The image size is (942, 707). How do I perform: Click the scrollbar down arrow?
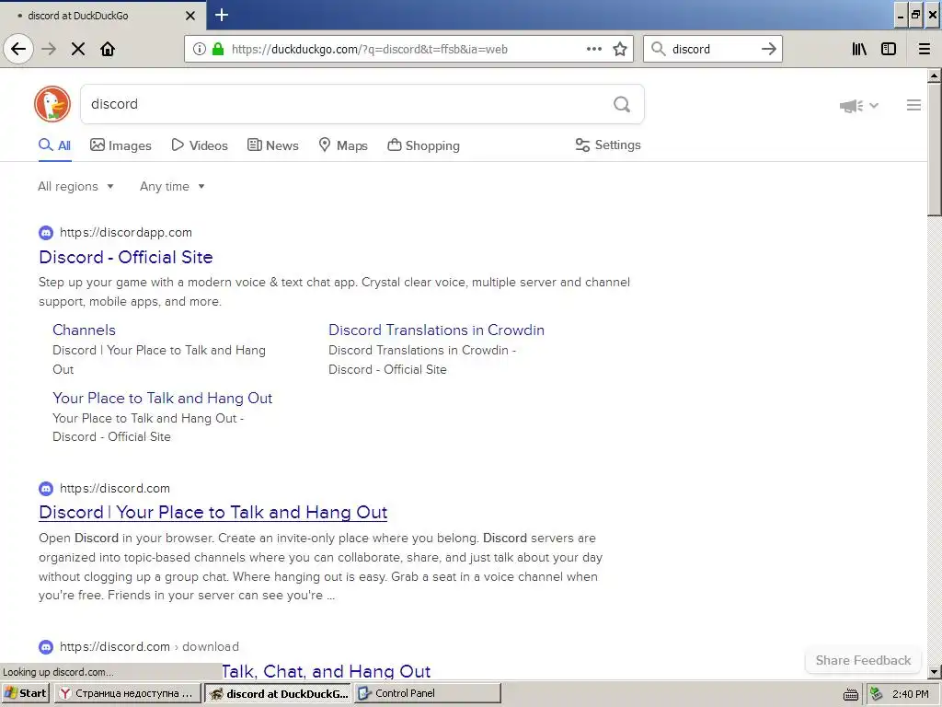935,672
